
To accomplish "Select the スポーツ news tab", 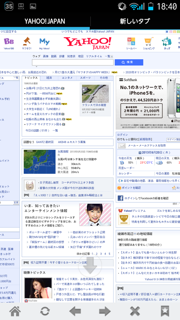I will point(85,78).
